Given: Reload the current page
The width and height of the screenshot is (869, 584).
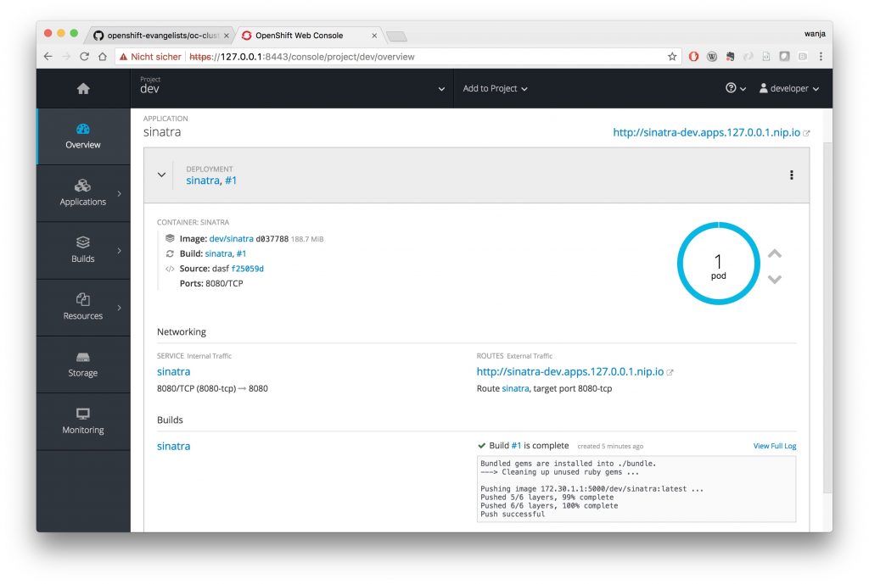Looking at the screenshot, I should (x=84, y=57).
